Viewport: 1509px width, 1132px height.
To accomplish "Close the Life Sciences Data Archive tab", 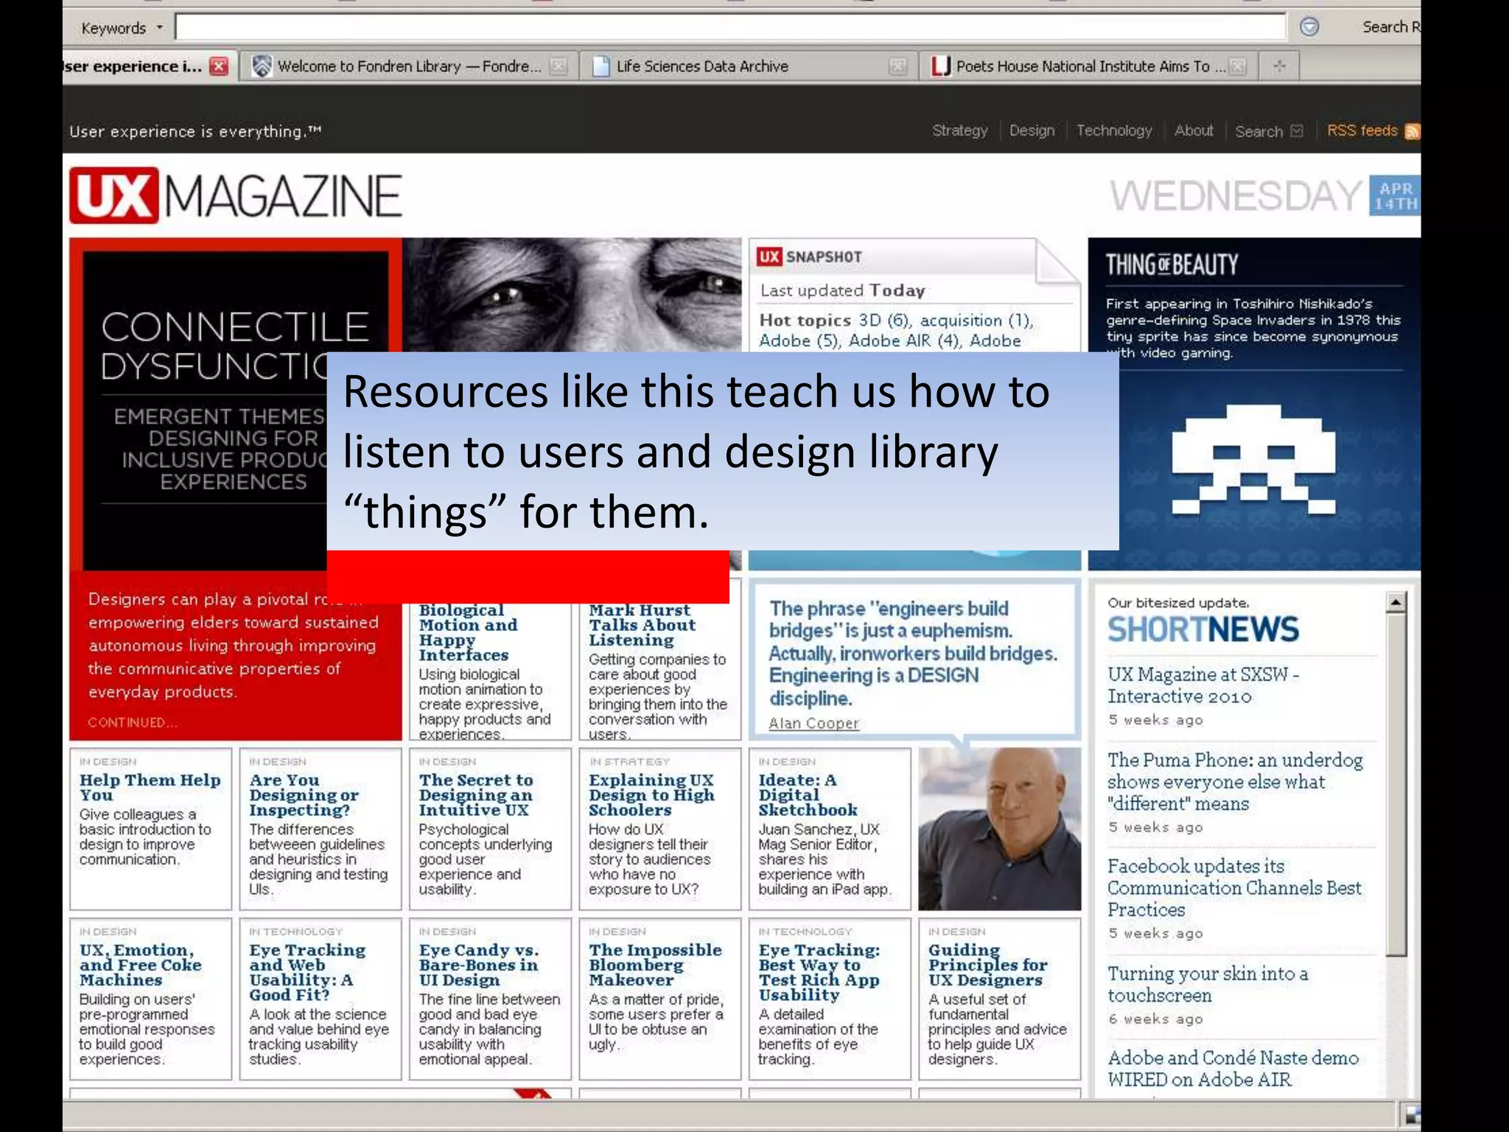I will [x=897, y=66].
